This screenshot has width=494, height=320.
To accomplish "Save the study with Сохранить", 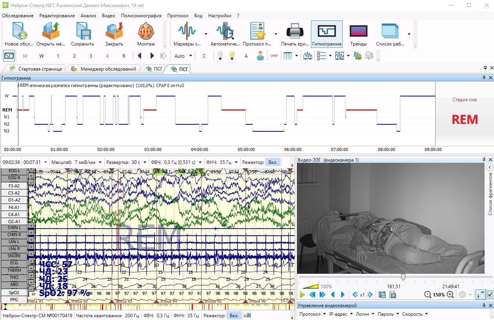I will (83, 35).
